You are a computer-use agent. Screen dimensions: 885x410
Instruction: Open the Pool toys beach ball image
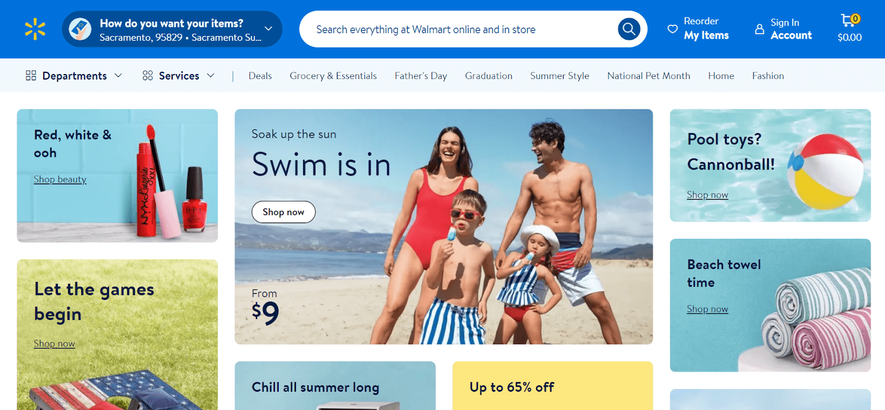point(826,171)
